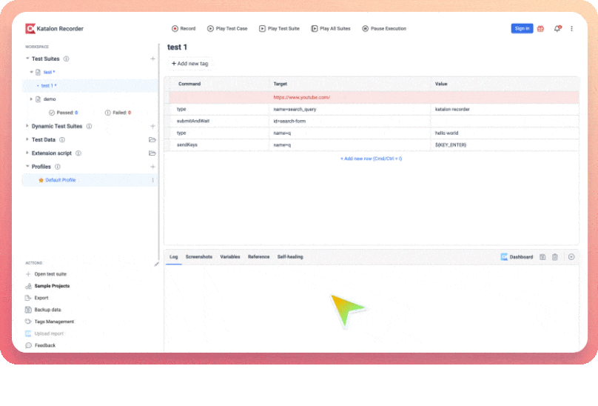This screenshot has height=406, width=598.
Task: Click Add new row link
Action: click(371, 159)
